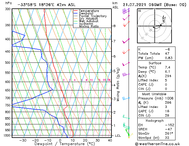Click the Most Unstable CAPE value 16
This screenshot has height=146, width=189.
[167, 111]
